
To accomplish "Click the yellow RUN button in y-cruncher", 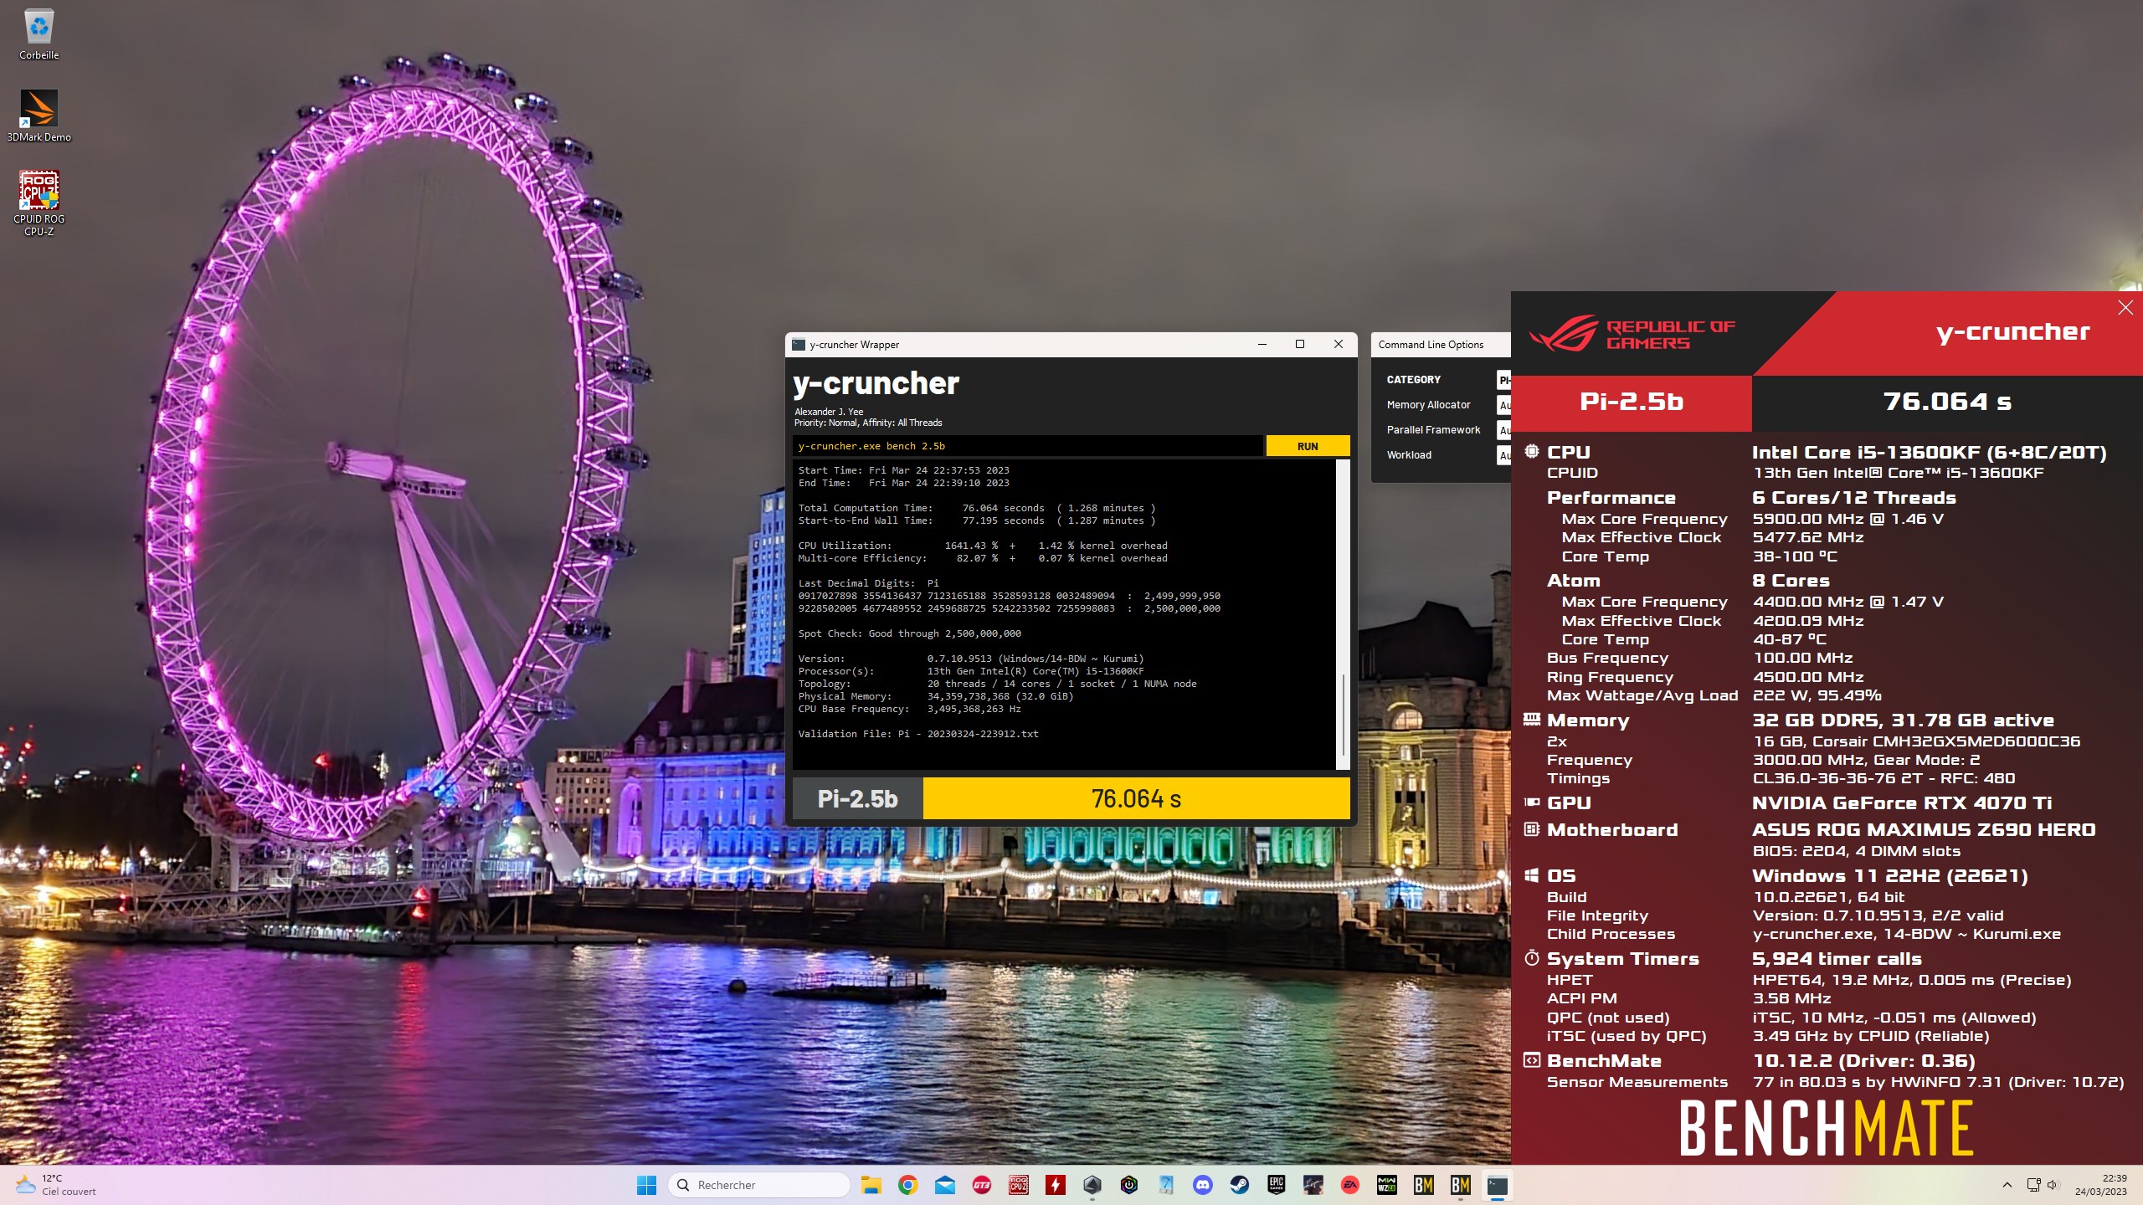I will pyautogui.click(x=1308, y=446).
